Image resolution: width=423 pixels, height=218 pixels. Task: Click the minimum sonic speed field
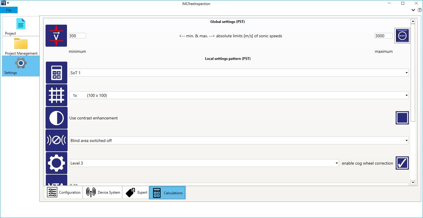(x=77, y=36)
